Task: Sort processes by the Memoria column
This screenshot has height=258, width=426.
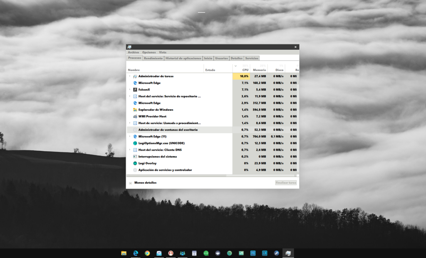Action: (259, 70)
